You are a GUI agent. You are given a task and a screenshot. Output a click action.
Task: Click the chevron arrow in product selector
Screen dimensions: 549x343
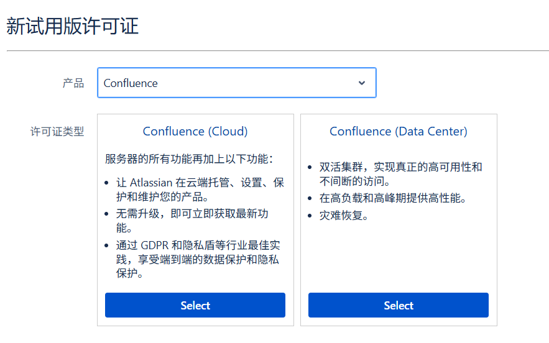[x=362, y=83]
